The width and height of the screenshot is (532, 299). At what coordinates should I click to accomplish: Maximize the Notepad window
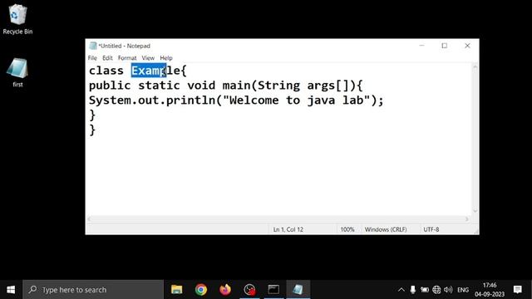coord(445,46)
